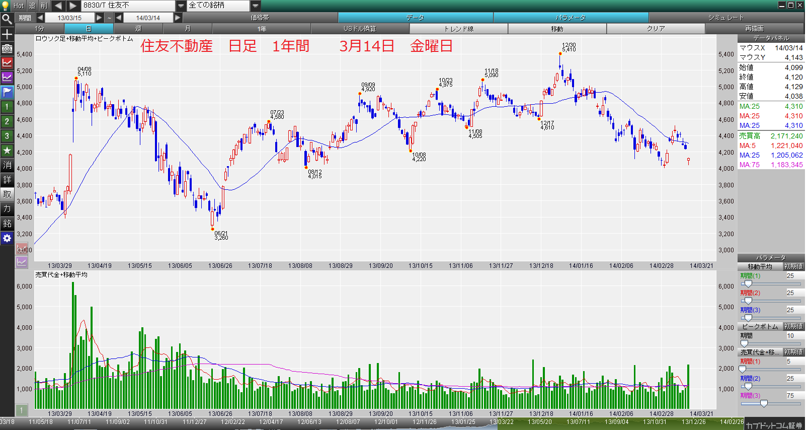This screenshot has width=810, height=430.
Task: Select the 1年 one-year range tab
Action: 262,29
